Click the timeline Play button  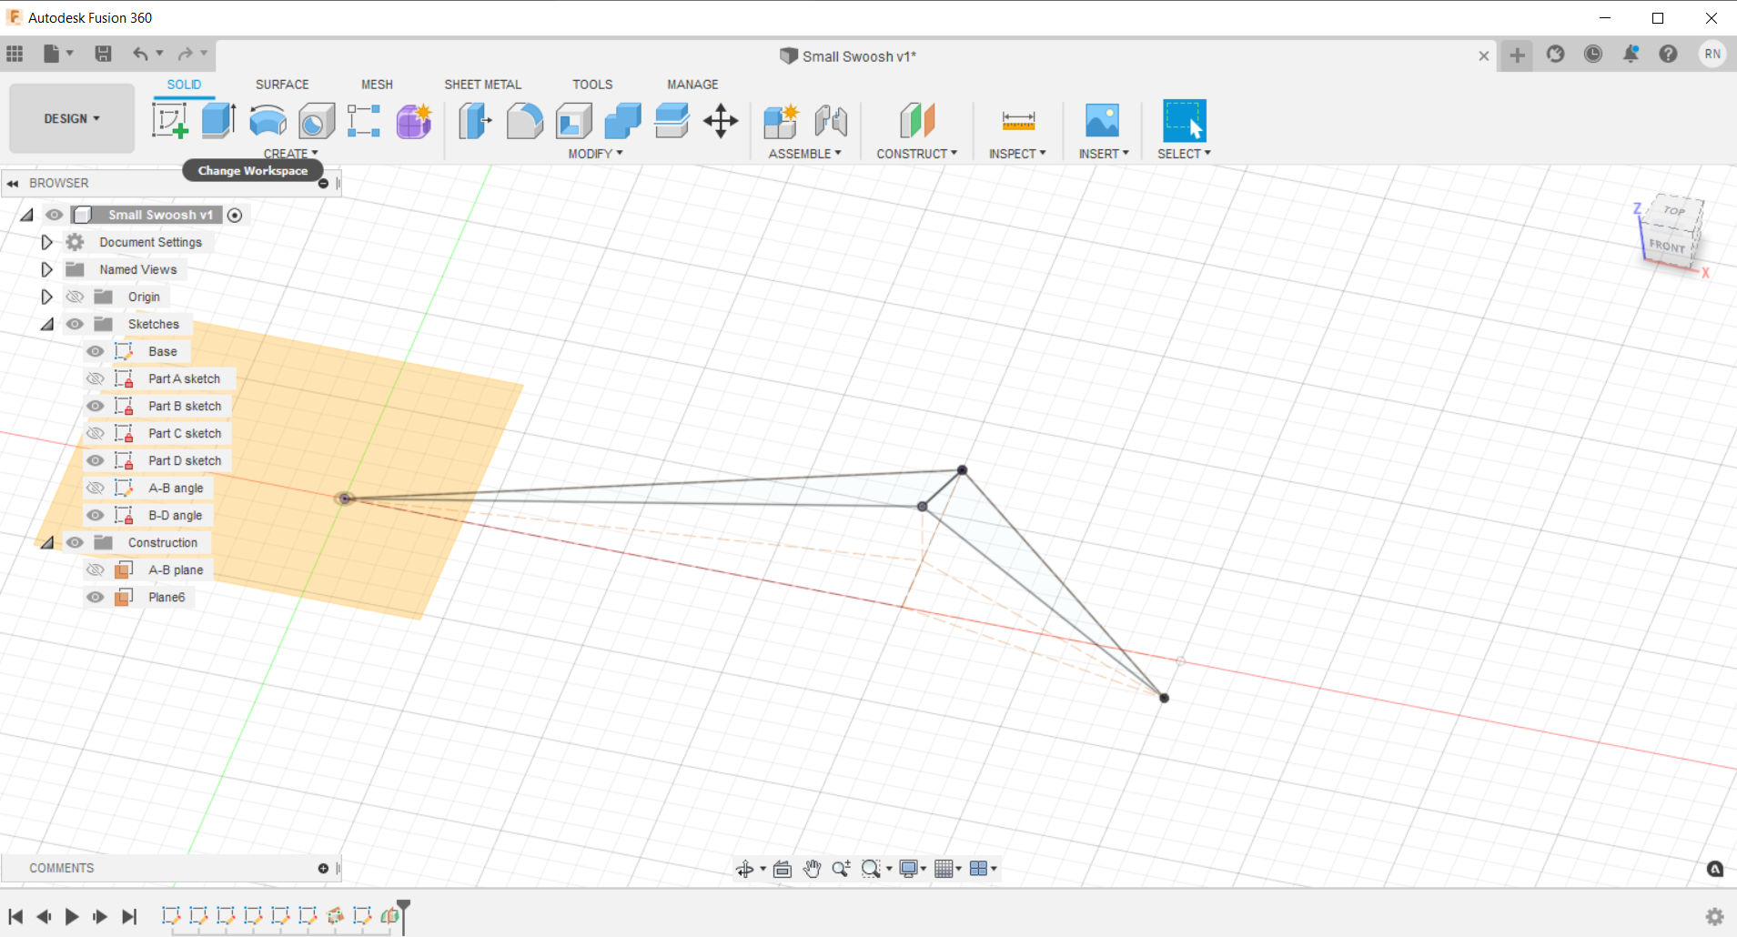(x=72, y=916)
